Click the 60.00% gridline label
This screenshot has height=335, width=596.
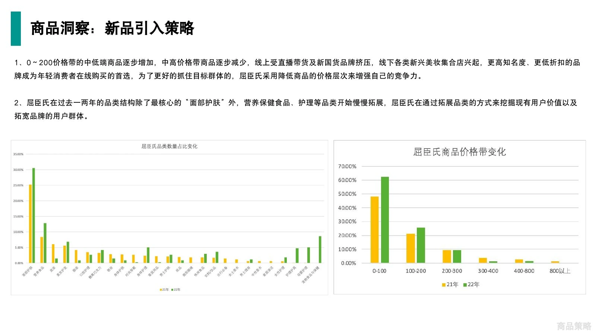coord(347,180)
